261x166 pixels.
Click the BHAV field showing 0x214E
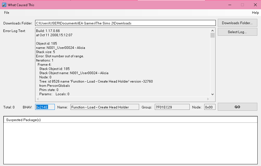point(45,107)
